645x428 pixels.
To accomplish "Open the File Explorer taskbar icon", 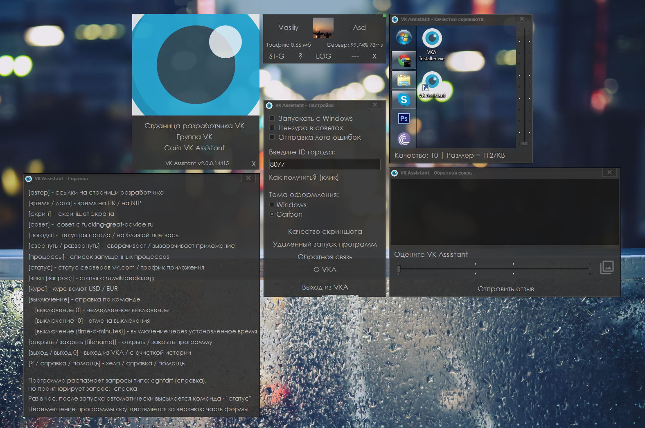I will tap(404, 80).
